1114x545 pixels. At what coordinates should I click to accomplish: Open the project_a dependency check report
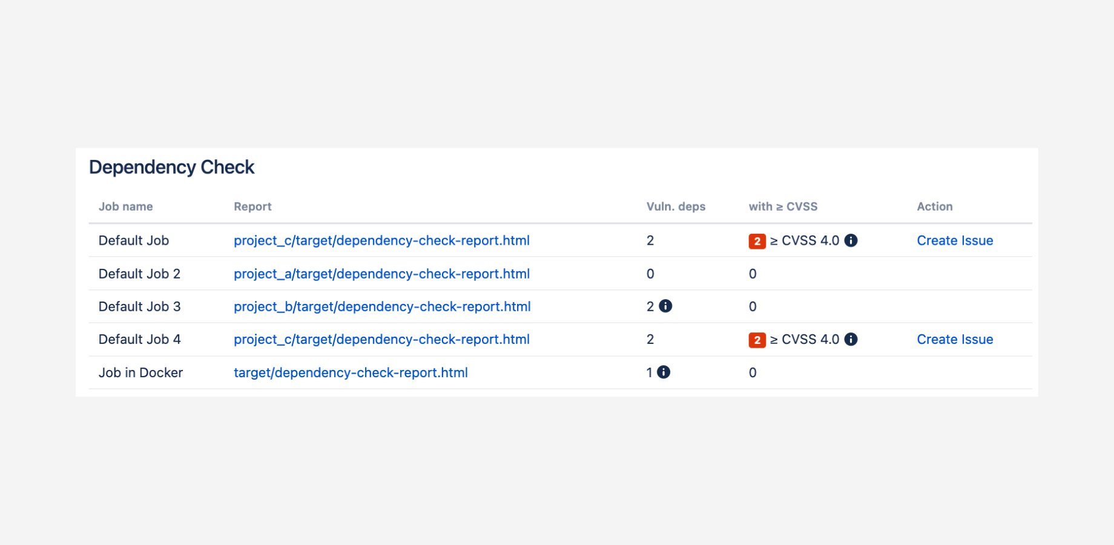click(x=381, y=274)
